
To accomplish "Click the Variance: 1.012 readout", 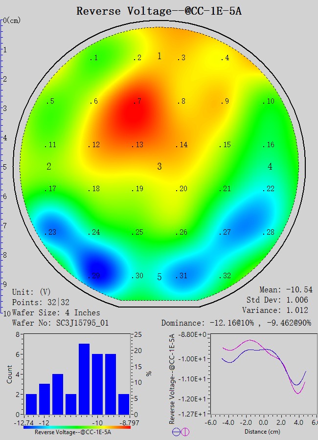I will [275, 310].
